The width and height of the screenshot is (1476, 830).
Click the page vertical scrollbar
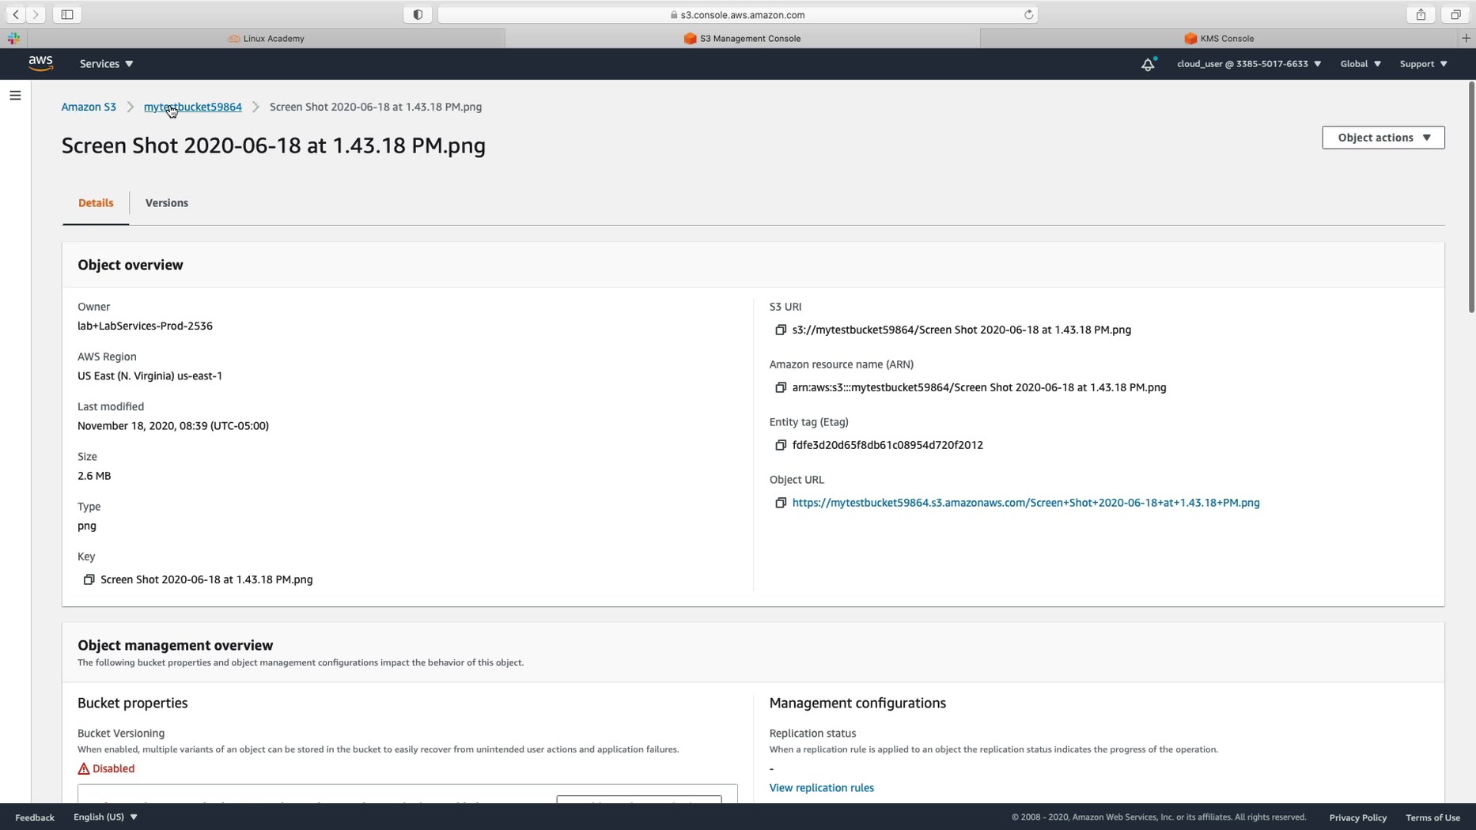(x=1471, y=198)
